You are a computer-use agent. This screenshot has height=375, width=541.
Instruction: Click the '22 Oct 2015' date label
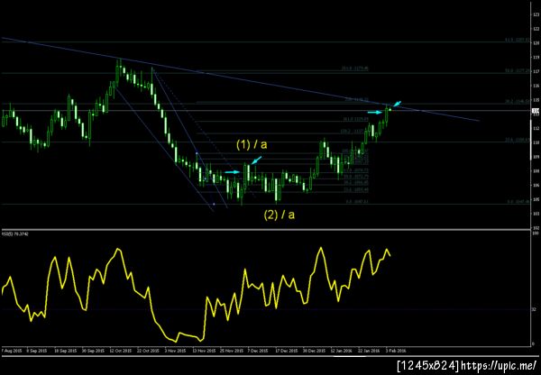point(148,351)
